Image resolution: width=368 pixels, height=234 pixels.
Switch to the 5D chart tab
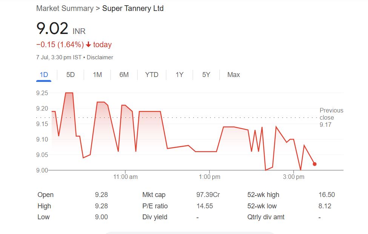point(71,75)
